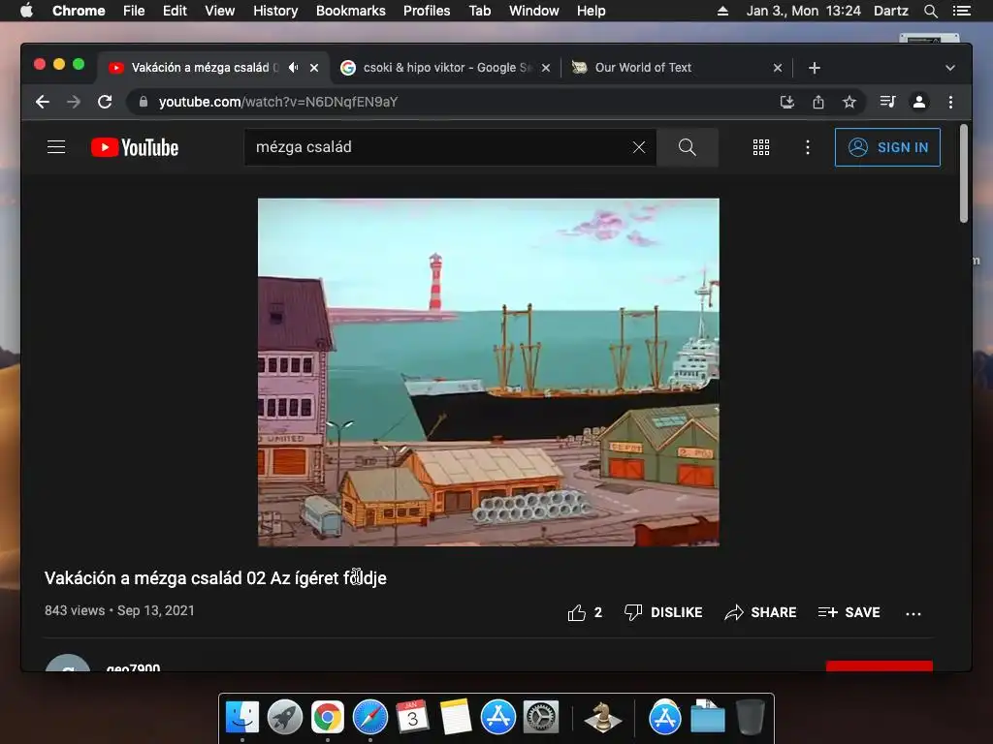
Task: Click the DISLIKE button
Action: pyautogui.click(x=663, y=612)
